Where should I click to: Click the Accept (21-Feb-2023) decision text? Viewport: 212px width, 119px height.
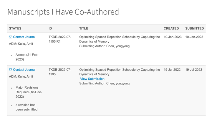[x=27, y=57]
